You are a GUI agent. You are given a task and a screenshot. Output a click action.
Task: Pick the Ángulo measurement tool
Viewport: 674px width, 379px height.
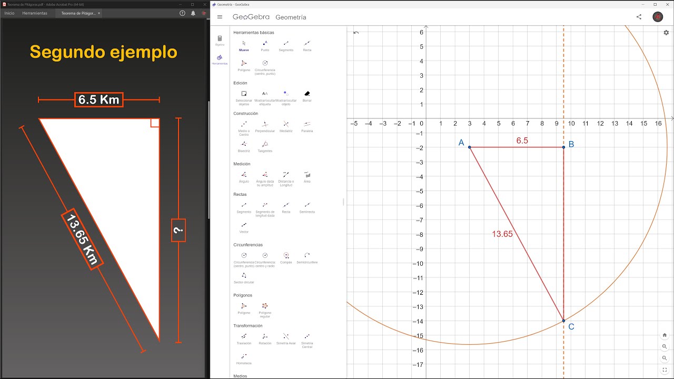(244, 177)
